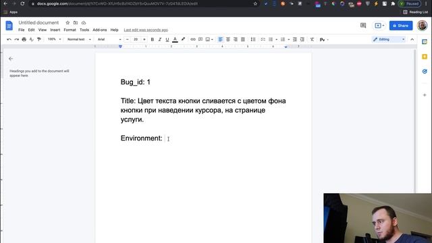Toggle justify alignment

(x=243, y=39)
